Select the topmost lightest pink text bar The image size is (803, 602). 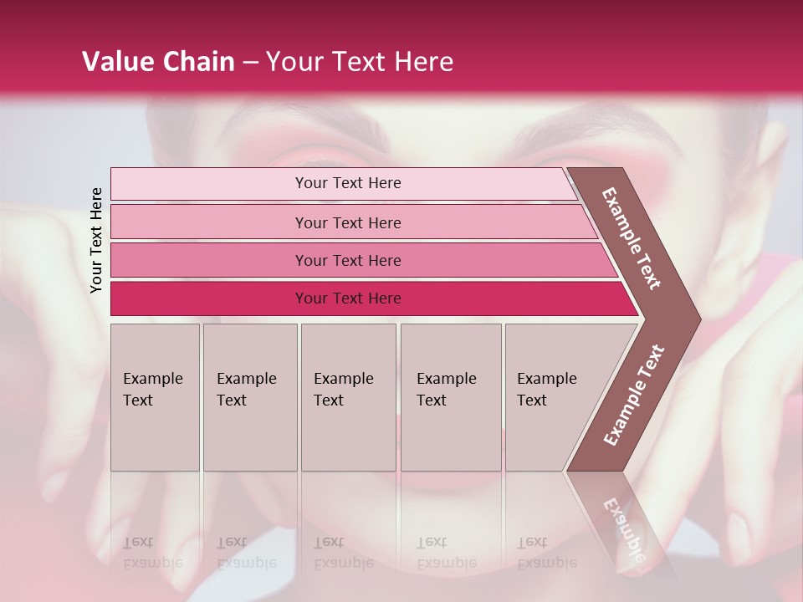[x=347, y=183]
